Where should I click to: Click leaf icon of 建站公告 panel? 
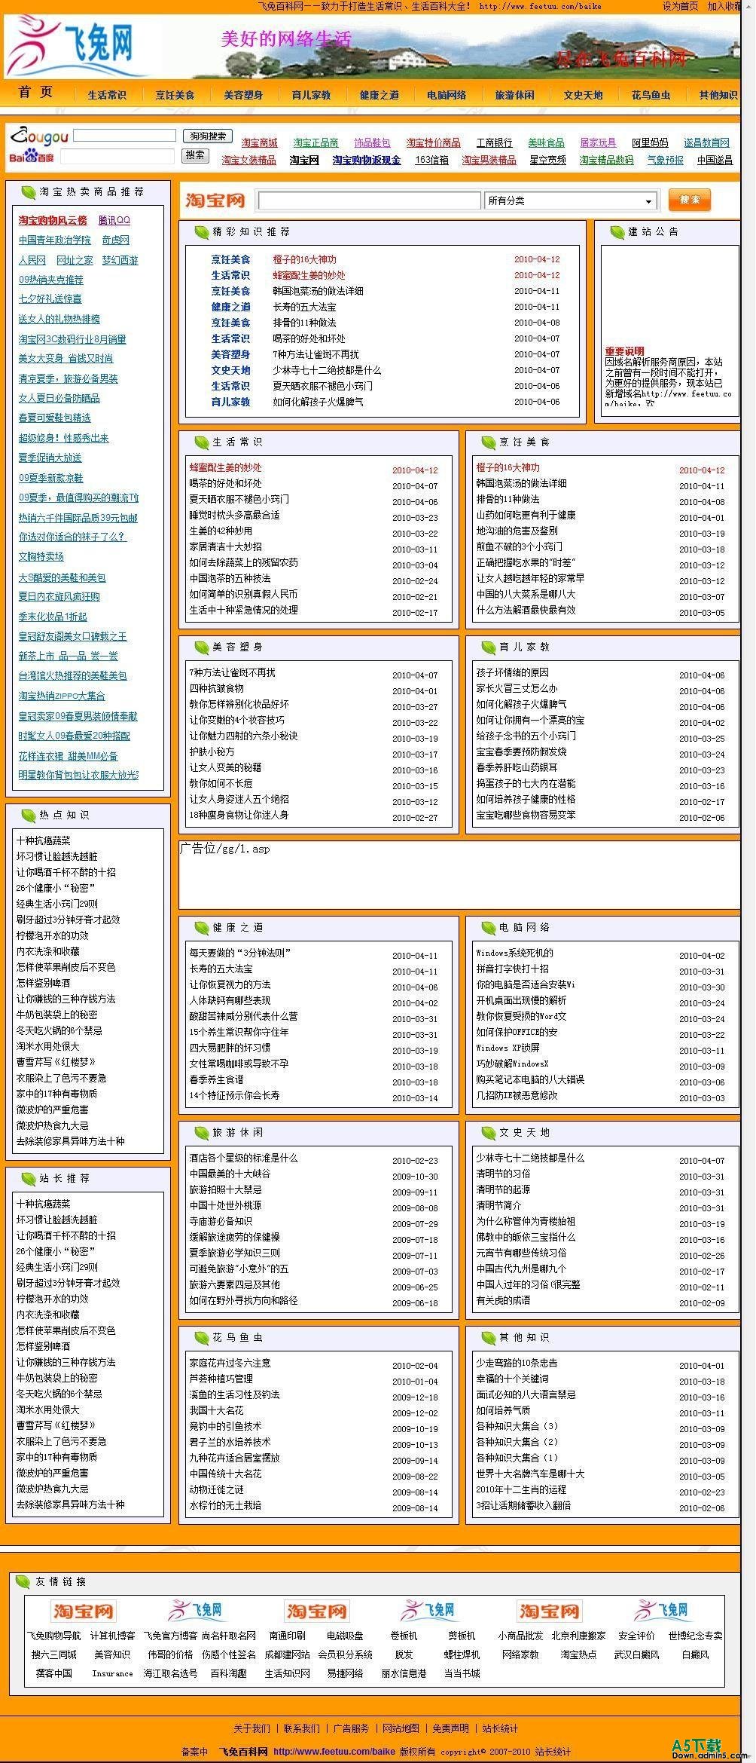pos(617,232)
